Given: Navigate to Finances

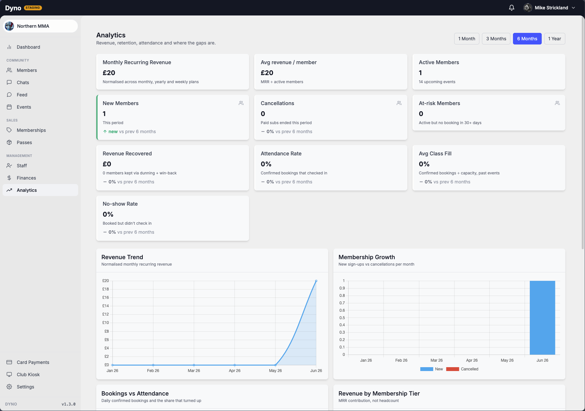Looking at the screenshot, I should click(x=40, y=178).
